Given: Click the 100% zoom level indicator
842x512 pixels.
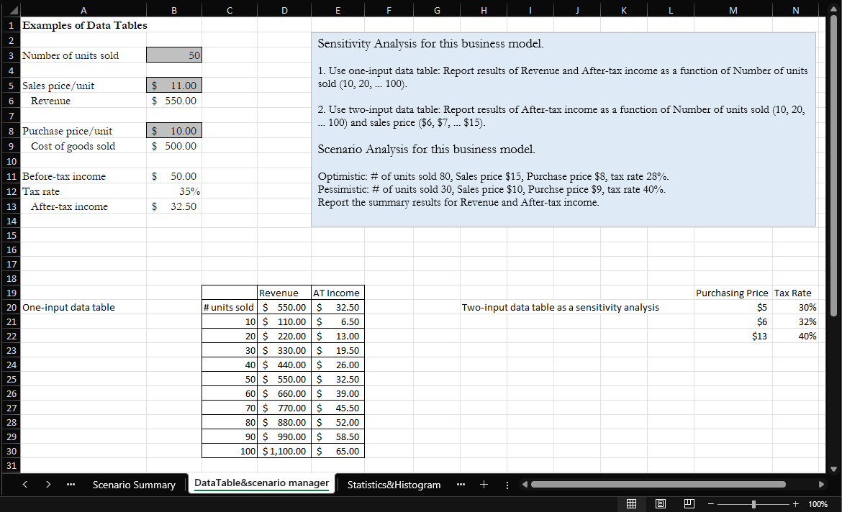Looking at the screenshot, I should 818,503.
